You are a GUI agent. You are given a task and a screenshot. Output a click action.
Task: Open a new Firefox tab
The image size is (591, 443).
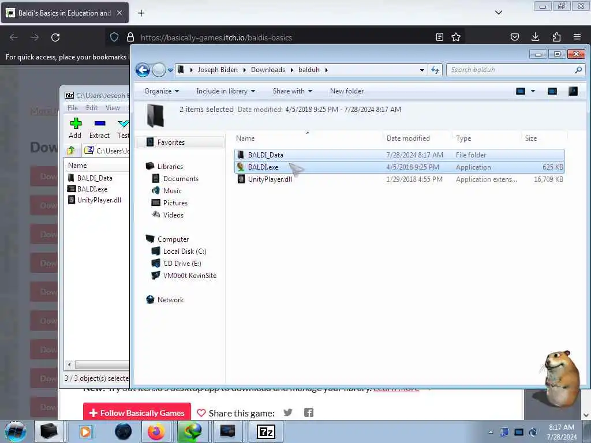141,13
